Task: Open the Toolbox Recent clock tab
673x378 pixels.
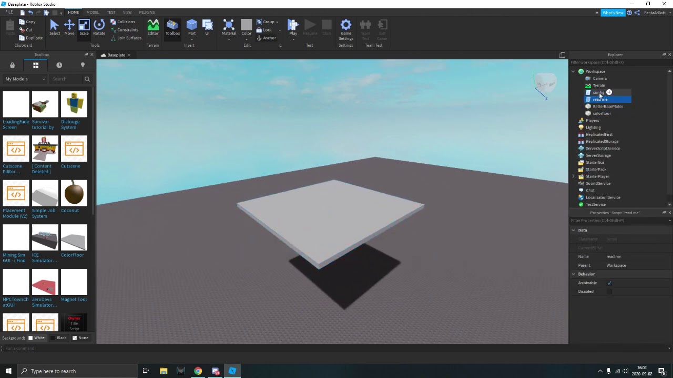Action: [x=59, y=65]
